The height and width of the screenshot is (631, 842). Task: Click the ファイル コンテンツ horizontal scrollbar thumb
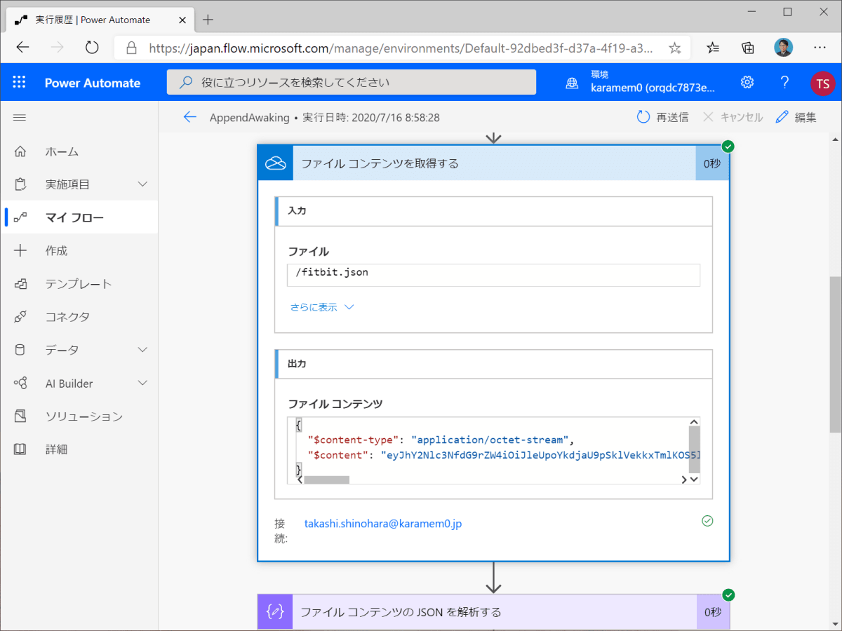[326, 480]
